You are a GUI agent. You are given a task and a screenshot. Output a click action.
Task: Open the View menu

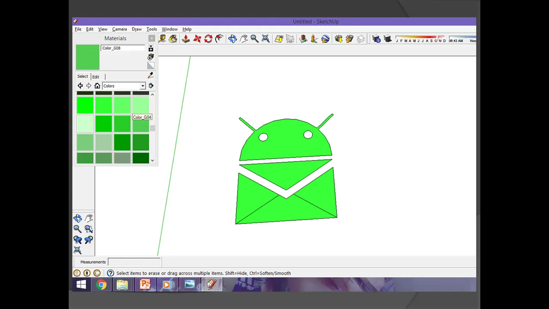pyautogui.click(x=103, y=29)
